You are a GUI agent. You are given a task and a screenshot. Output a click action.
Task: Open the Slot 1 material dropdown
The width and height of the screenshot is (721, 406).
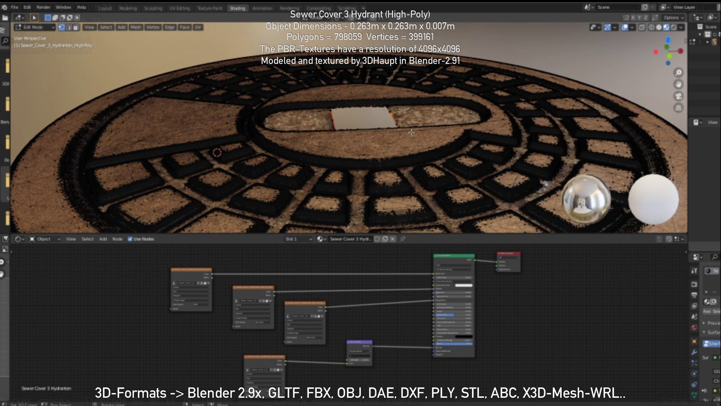click(299, 239)
